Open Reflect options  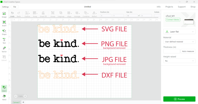[94, 14]
